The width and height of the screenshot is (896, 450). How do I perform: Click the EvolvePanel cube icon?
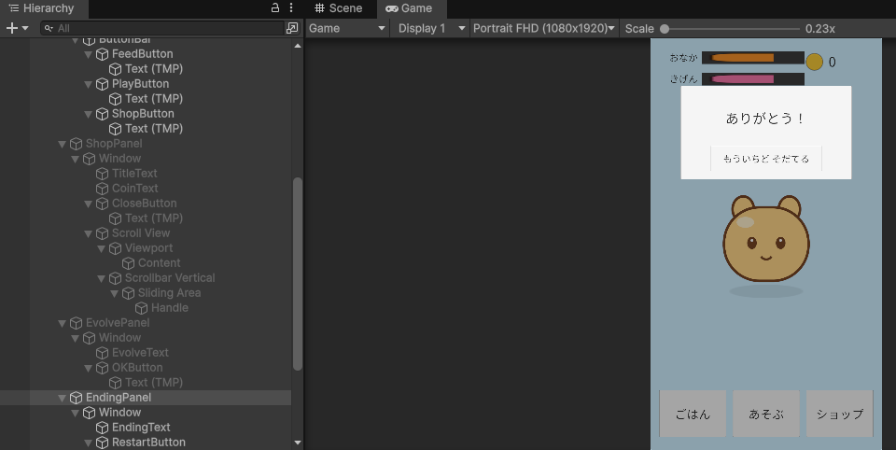76,323
